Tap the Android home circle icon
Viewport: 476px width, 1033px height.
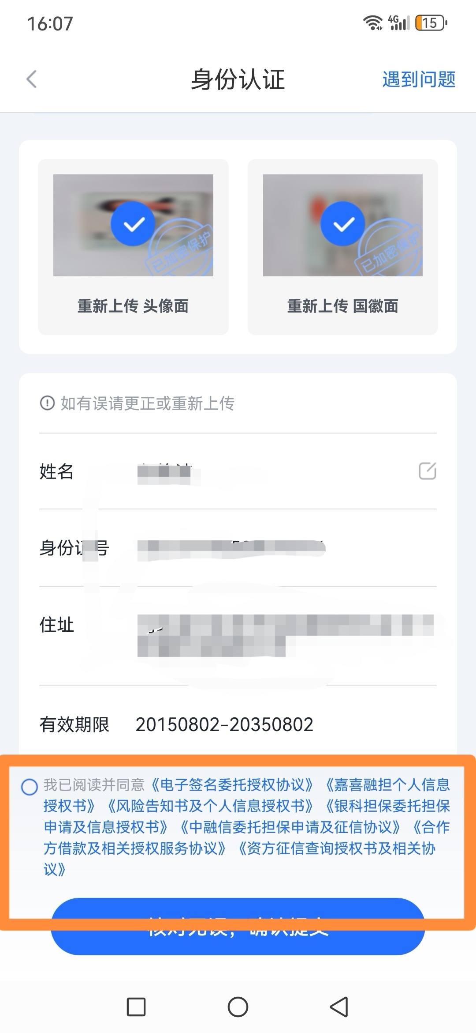click(x=238, y=1007)
